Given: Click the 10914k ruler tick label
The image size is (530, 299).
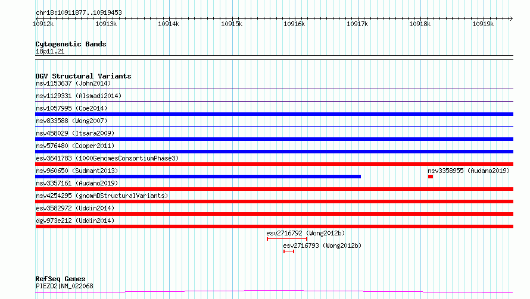Looking at the screenshot, I should (169, 24).
